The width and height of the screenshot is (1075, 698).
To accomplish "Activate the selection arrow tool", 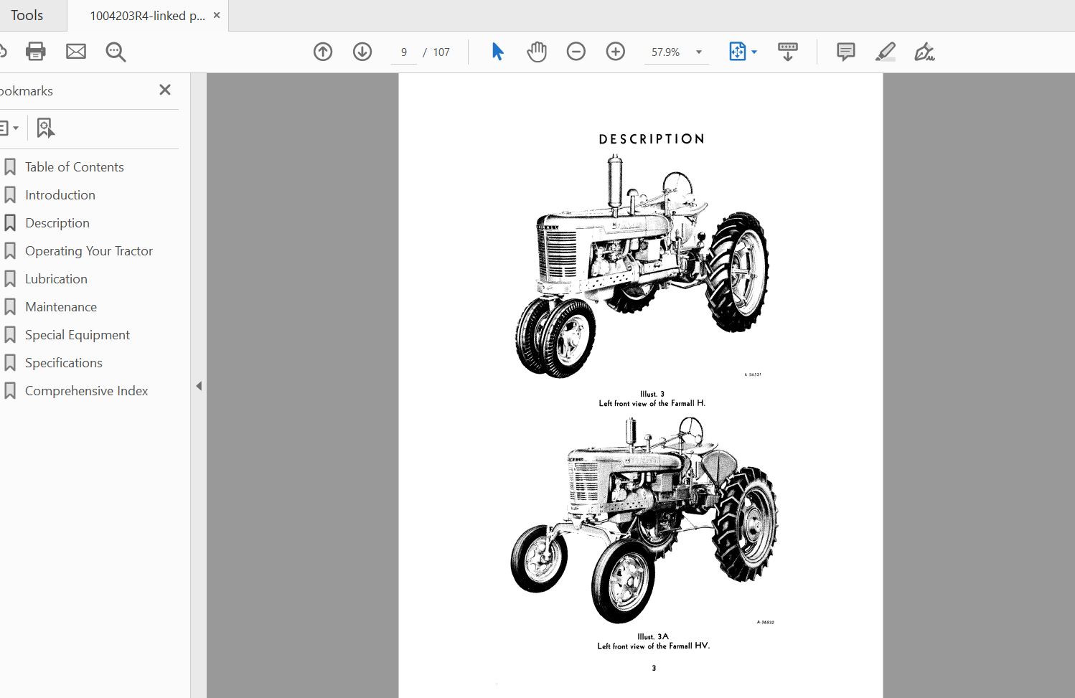I will [x=497, y=51].
